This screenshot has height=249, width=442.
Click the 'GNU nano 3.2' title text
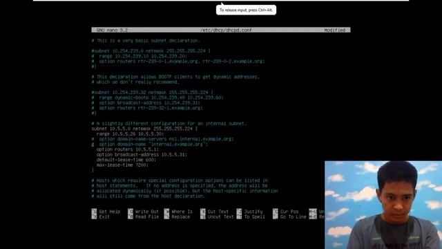click(x=112, y=30)
